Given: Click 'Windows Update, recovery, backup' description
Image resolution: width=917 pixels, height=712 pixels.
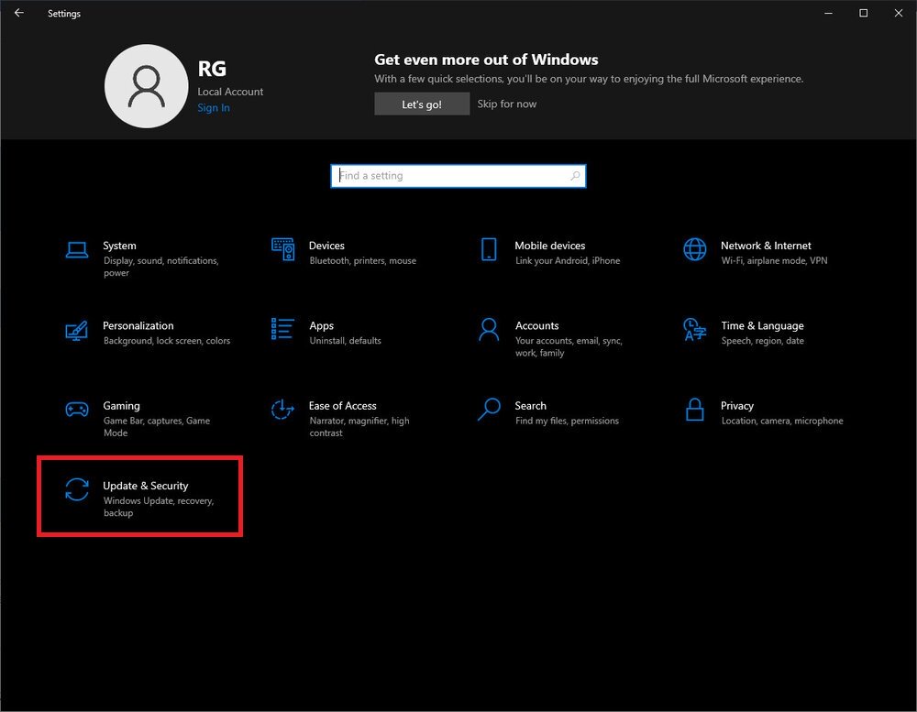Looking at the screenshot, I should (159, 507).
